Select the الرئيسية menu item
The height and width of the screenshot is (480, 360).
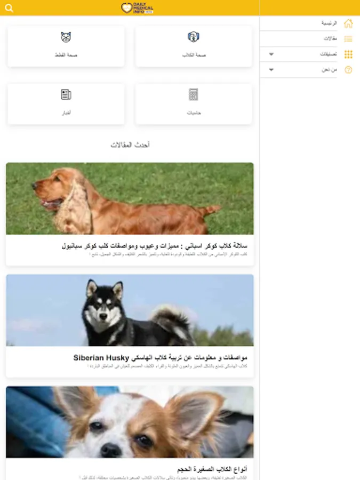click(x=329, y=23)
